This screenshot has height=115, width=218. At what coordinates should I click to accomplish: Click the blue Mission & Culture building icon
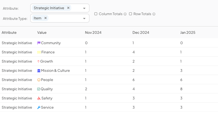click(x=39, y=71)
